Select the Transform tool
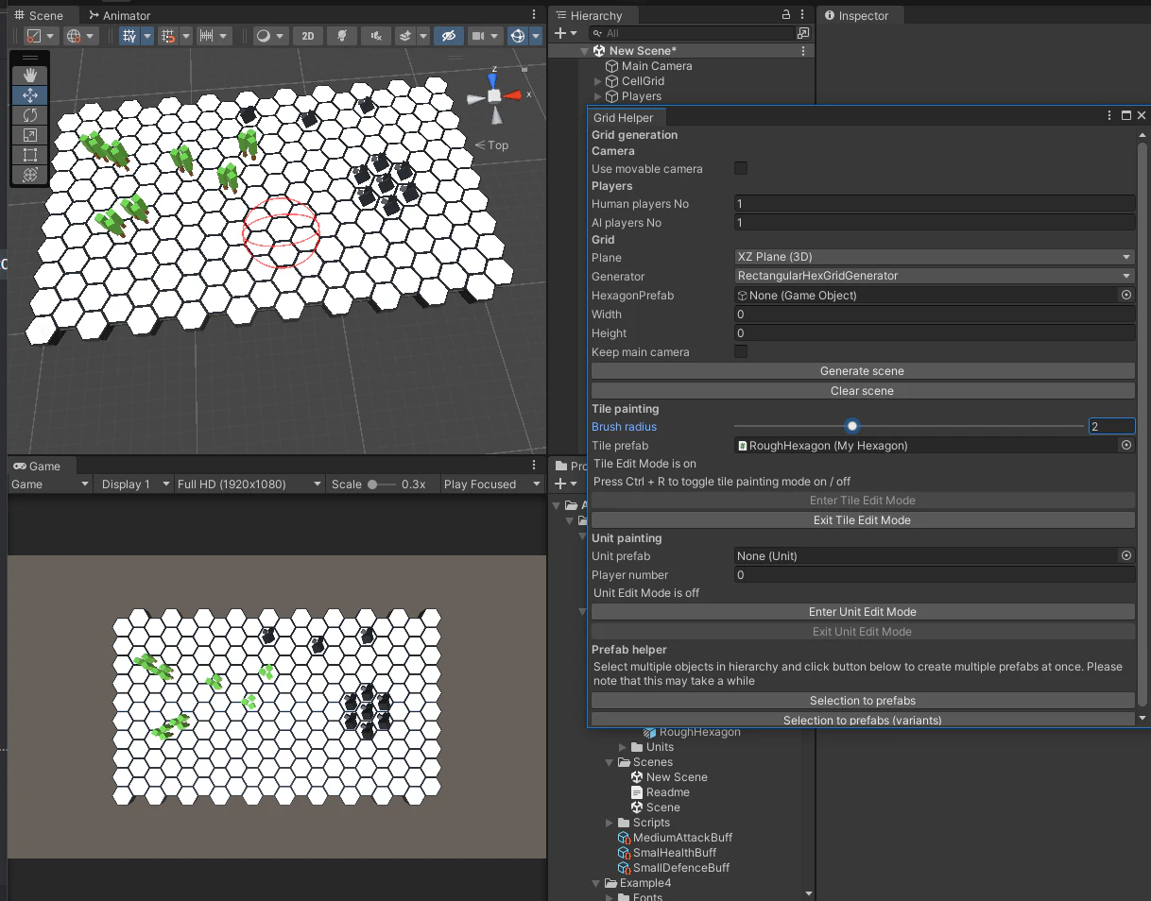Screen dimensions: 1151x901 pos(30,175)
